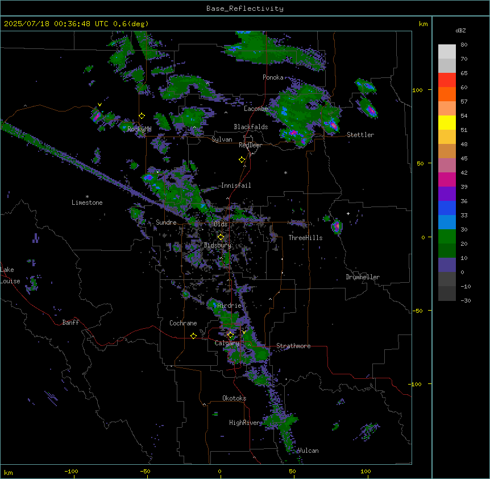Select the Airdrie label
Viewport: 490px width, 479px height.
(229, 305)
